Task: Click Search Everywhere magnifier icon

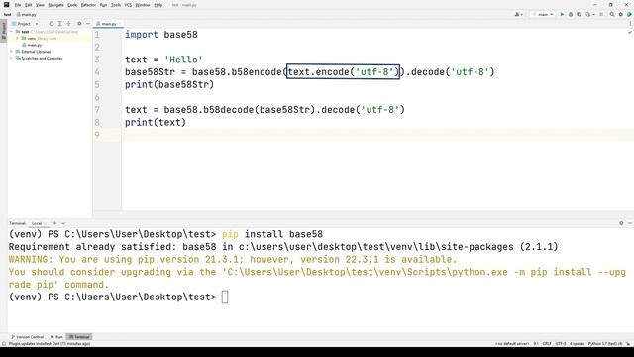Action: pyautogui.click(x=612, y=14)
